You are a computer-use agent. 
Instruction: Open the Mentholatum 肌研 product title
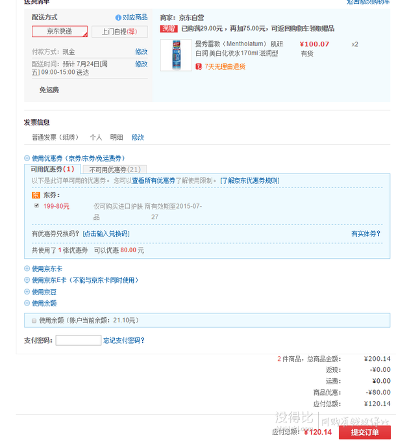(x=239, y=48)
